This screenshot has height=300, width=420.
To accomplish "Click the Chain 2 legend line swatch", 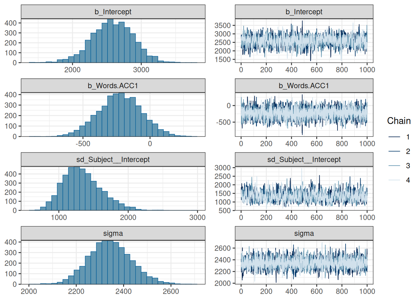I will pos(394,151).
